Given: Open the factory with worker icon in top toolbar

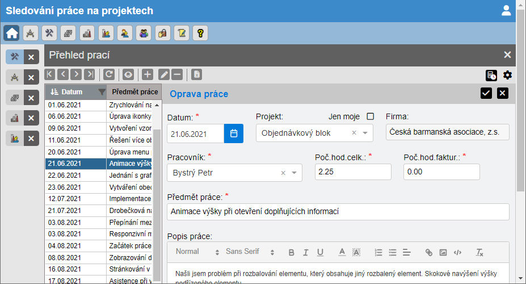Looking at the screenshot, I should coord(106,33).
